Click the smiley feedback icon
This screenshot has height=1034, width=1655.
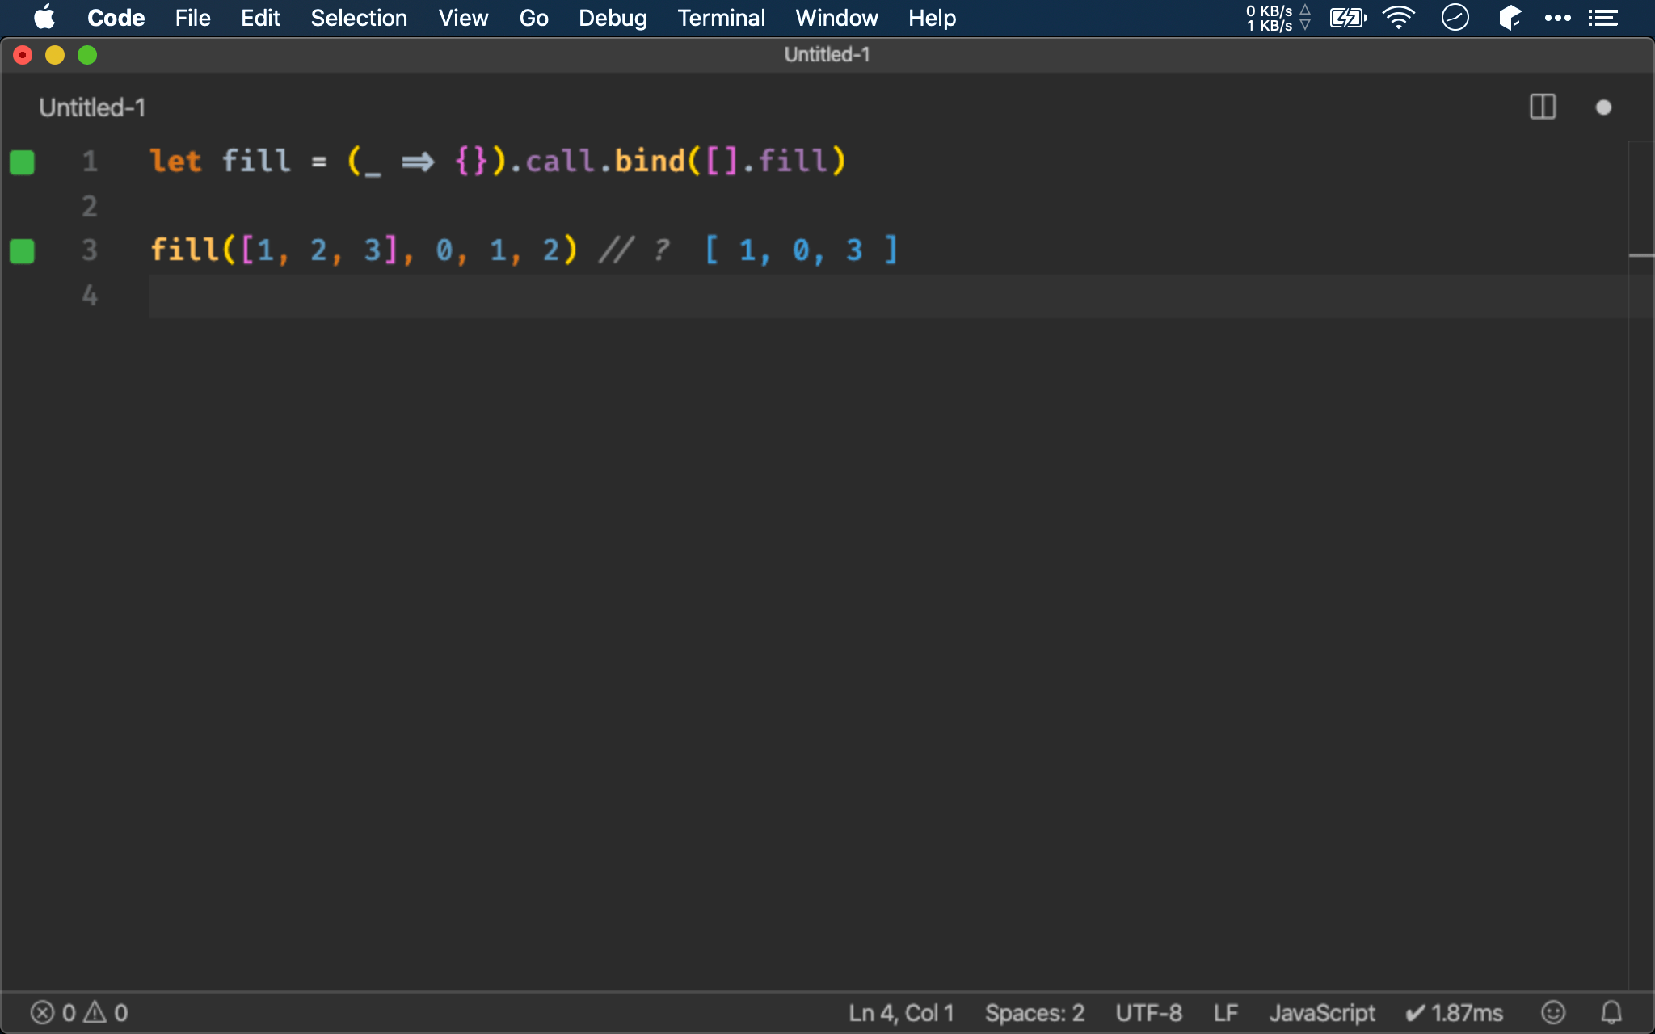(1552, 1012)
